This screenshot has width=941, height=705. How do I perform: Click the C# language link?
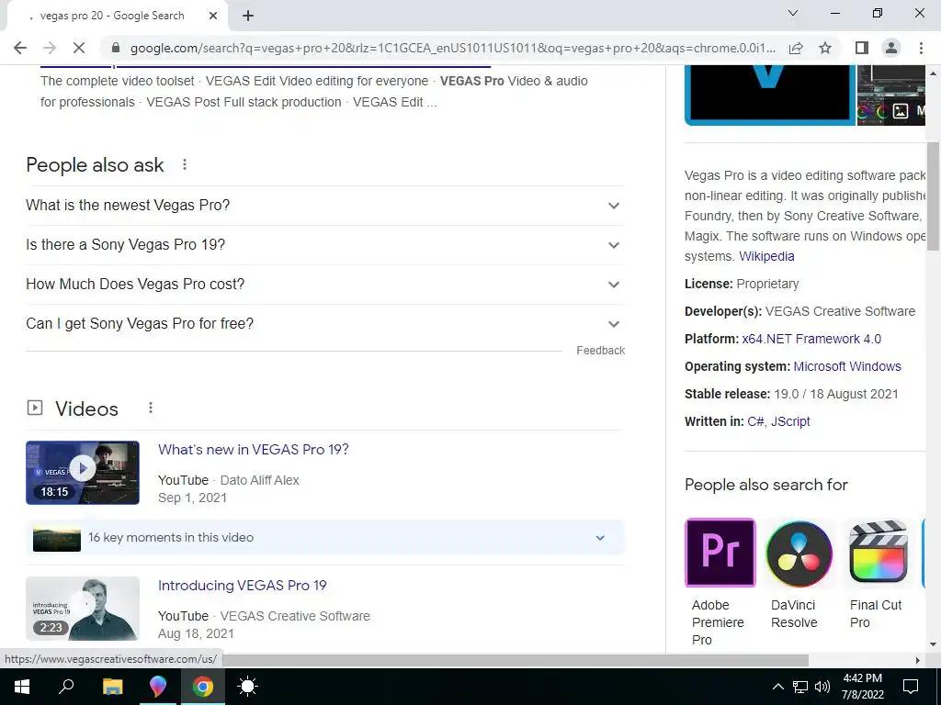click(x=755, y=422)
